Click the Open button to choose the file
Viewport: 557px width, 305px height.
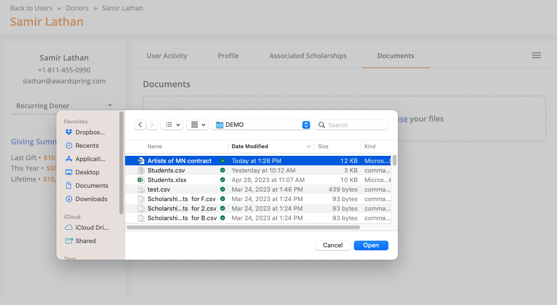coord(371,245)
